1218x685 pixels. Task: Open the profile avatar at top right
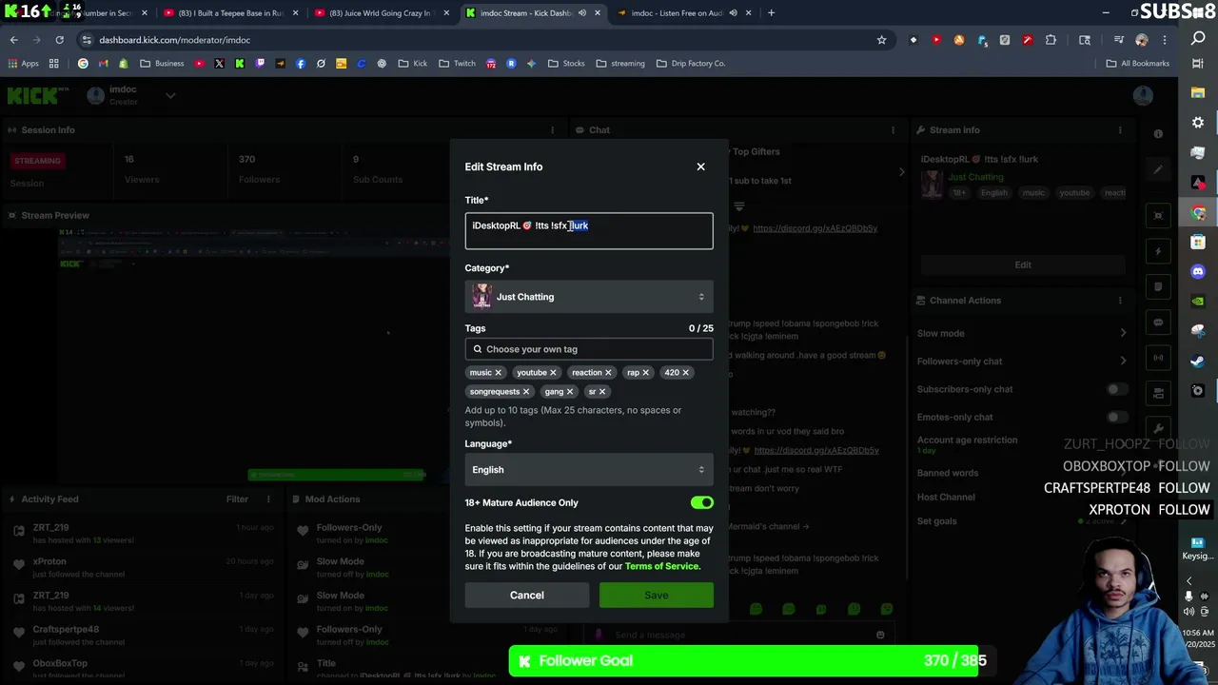(1143, 95)
